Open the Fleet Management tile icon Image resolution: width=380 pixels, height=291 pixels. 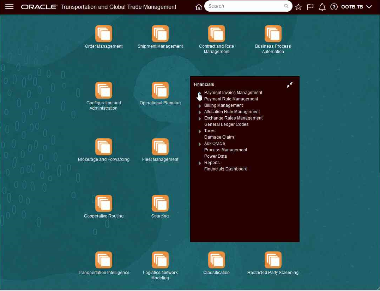click(x=160, y=147)
